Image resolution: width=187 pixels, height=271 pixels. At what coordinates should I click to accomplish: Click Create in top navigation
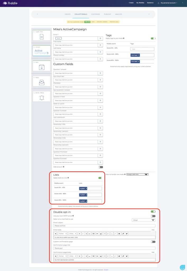pos(131,3)
